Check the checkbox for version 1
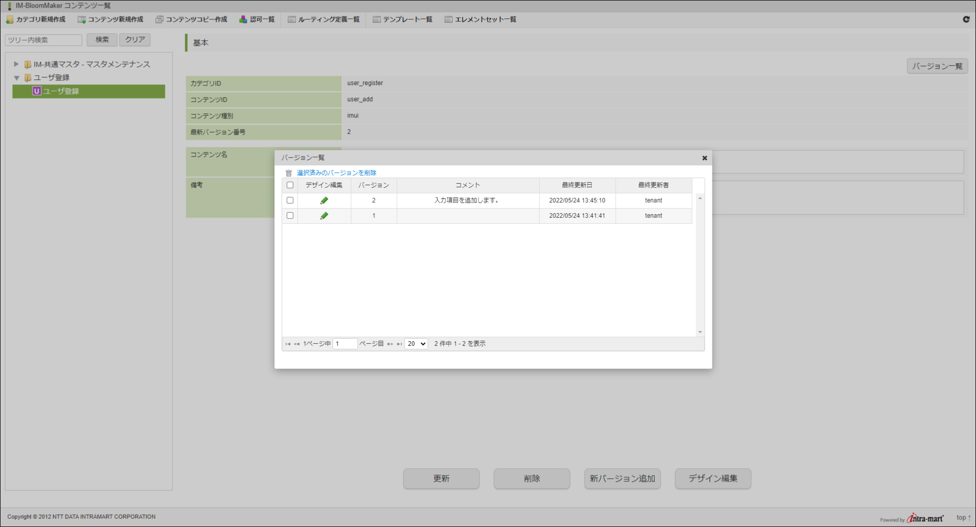This screenshot has height=527, width=976. (290, 215)
